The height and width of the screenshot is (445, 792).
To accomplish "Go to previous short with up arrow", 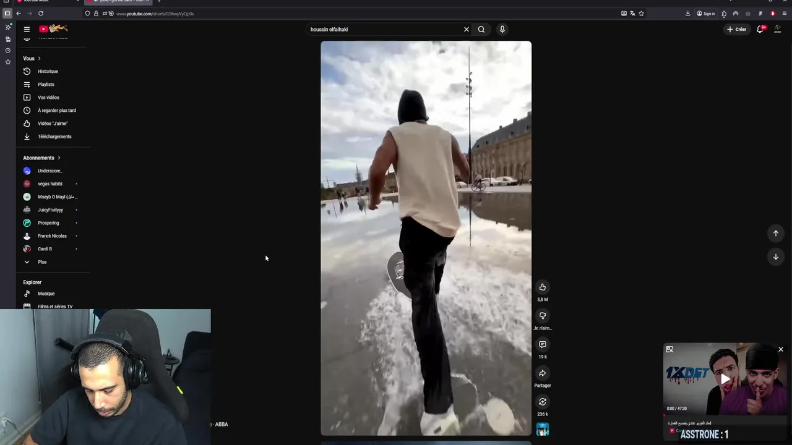I will (775, 233).
